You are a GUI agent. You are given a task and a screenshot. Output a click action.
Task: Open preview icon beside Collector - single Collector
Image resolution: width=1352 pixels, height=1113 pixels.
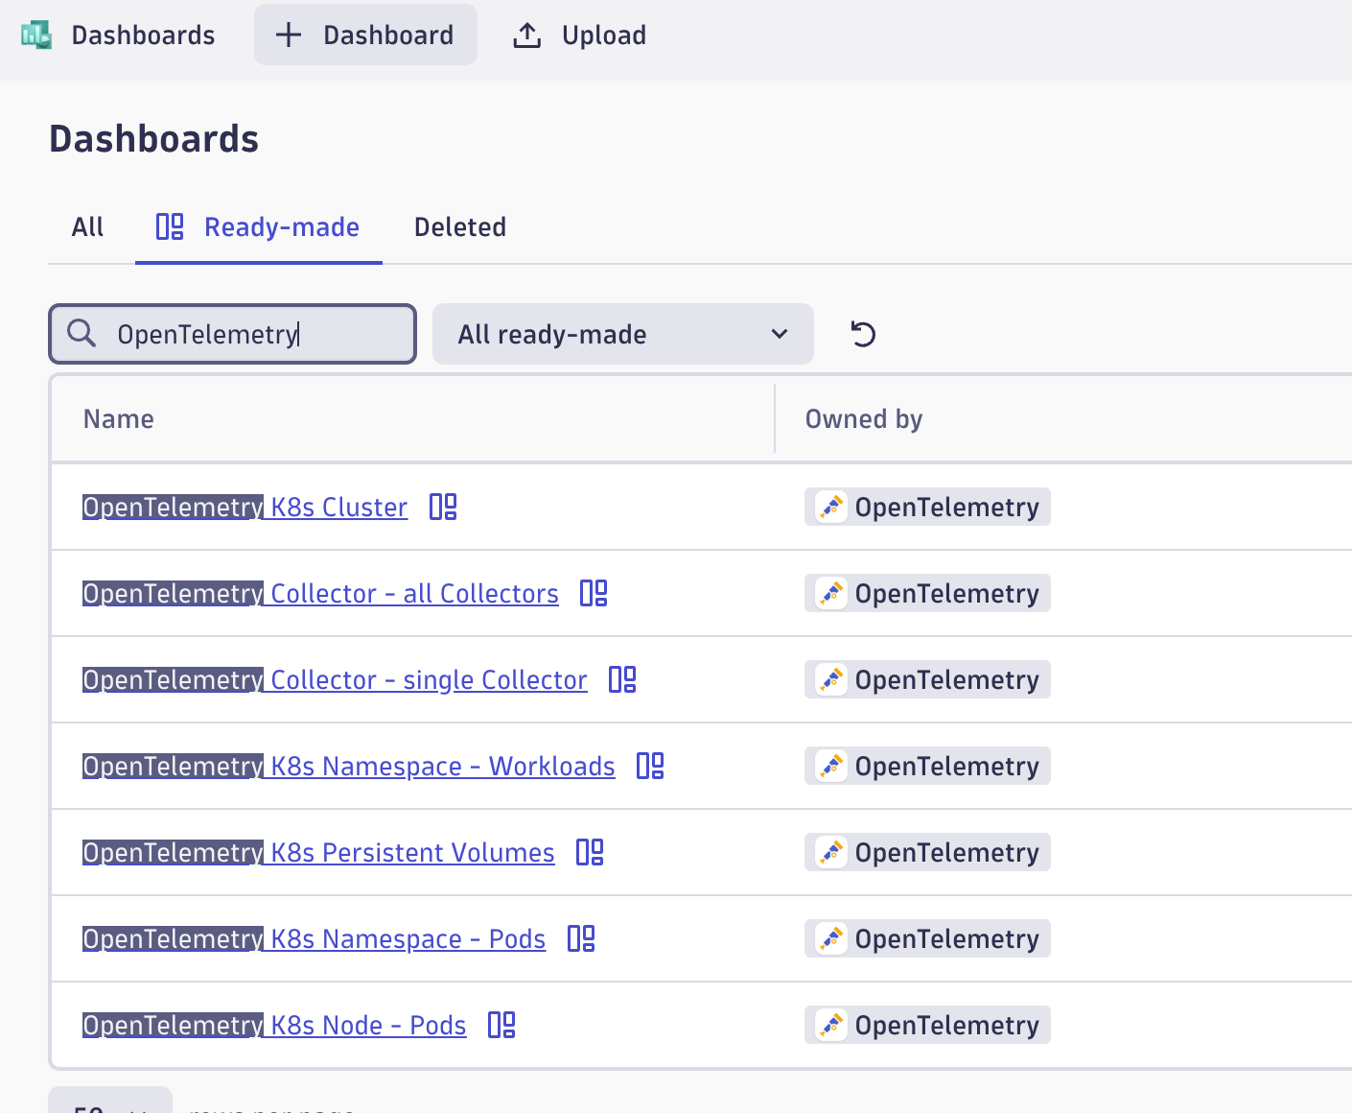[x=623, y=679]
